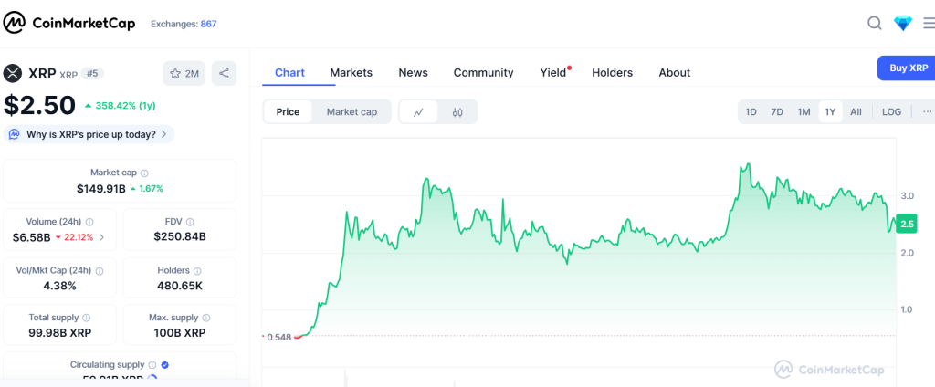Viewport: 935px width, 387px height.
Task: Expand Volume (24h) details chevron
Action: [101, 237]
